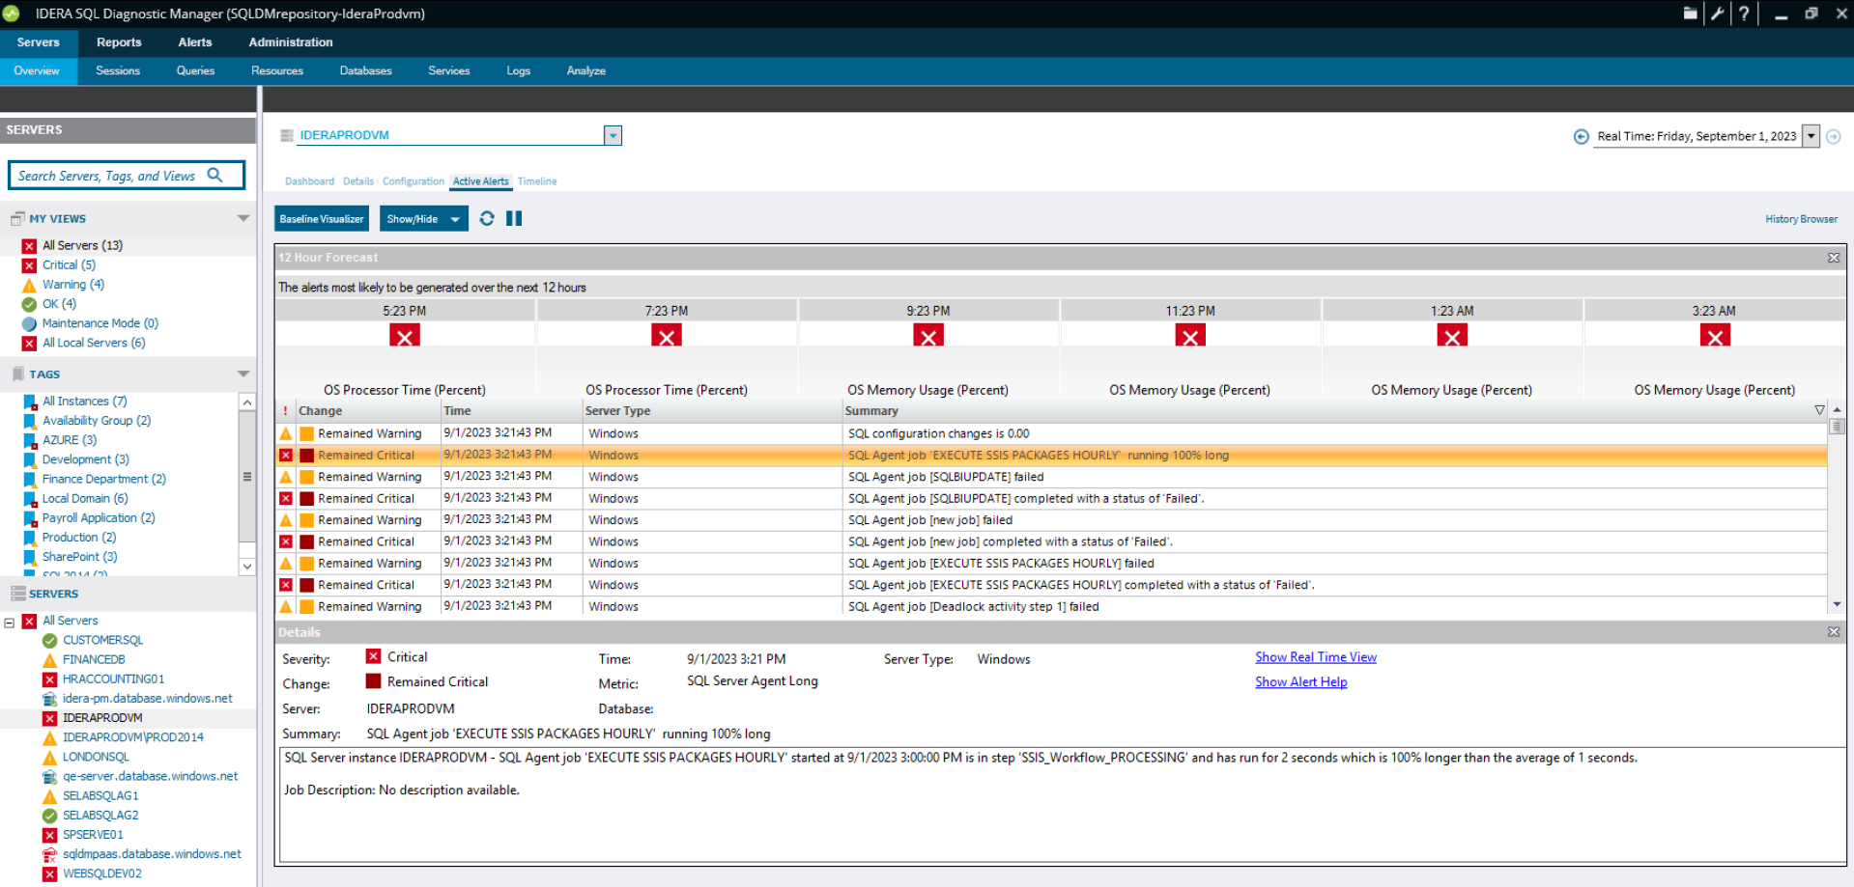Click the 5:23 PM critical forecast icon
The image size is (1854, 887).
tap(405, 336)
